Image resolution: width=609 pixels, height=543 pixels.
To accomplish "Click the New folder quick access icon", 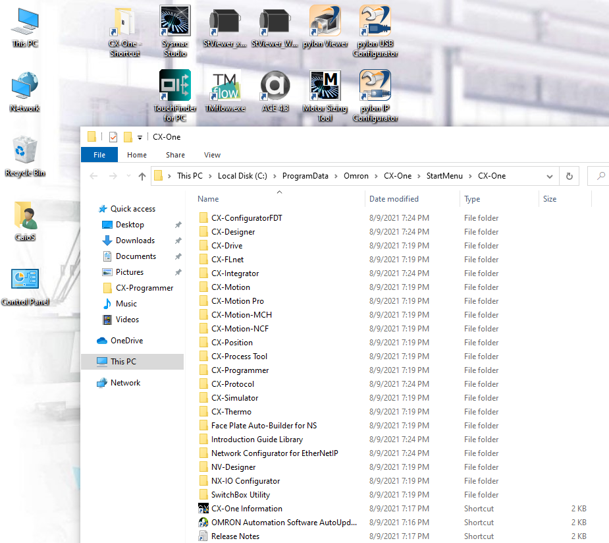I will tap(128, 137).
